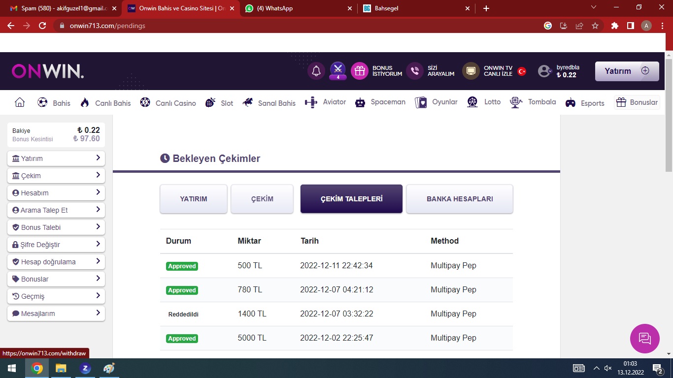Expand Hesabım in the sidebar
The height and width of the screenshot is (378, 673).
pyautogui.click(x=56, y=193)
